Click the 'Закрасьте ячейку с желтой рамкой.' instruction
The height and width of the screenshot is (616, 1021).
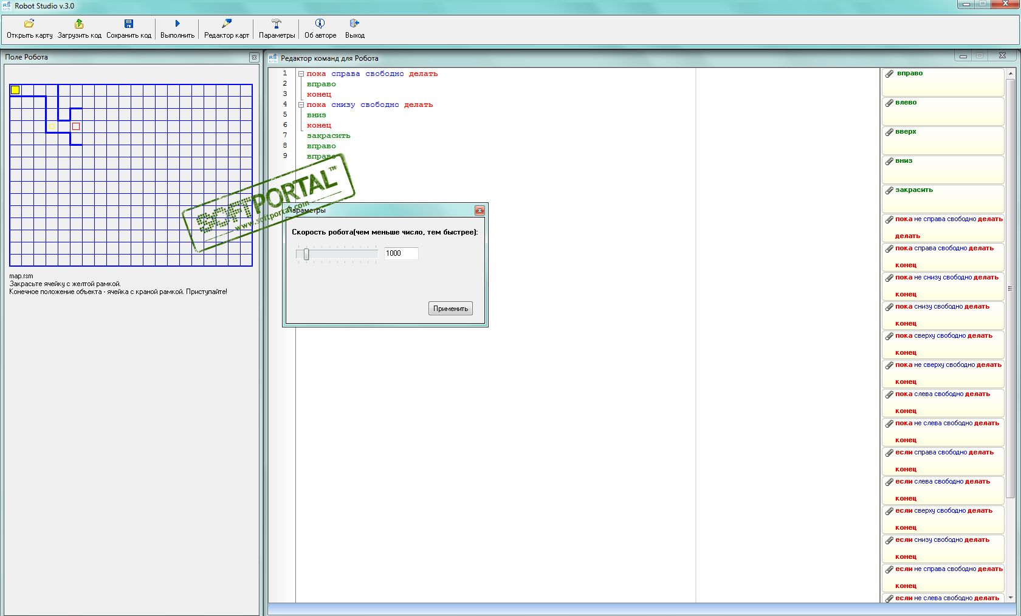pyautogui.click(x=65, y=284)
